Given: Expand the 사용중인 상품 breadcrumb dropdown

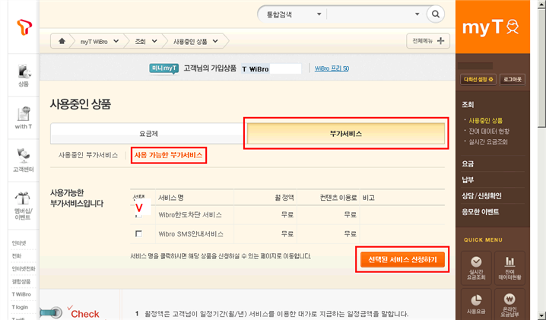Looking at the screenshot, I should point(215,41).
